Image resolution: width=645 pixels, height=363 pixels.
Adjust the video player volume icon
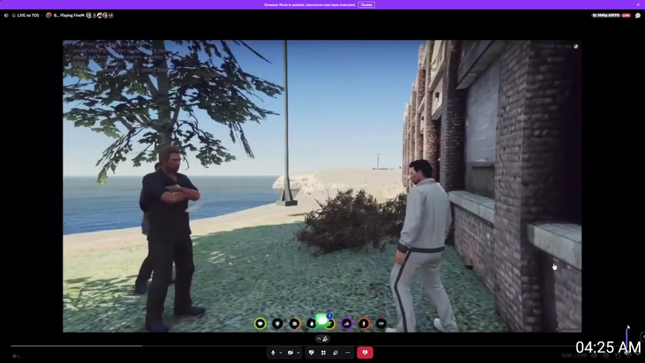(x=595, y=356)
